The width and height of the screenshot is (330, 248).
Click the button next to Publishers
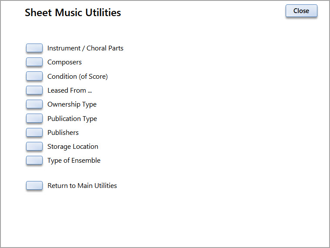coord(34,132)
